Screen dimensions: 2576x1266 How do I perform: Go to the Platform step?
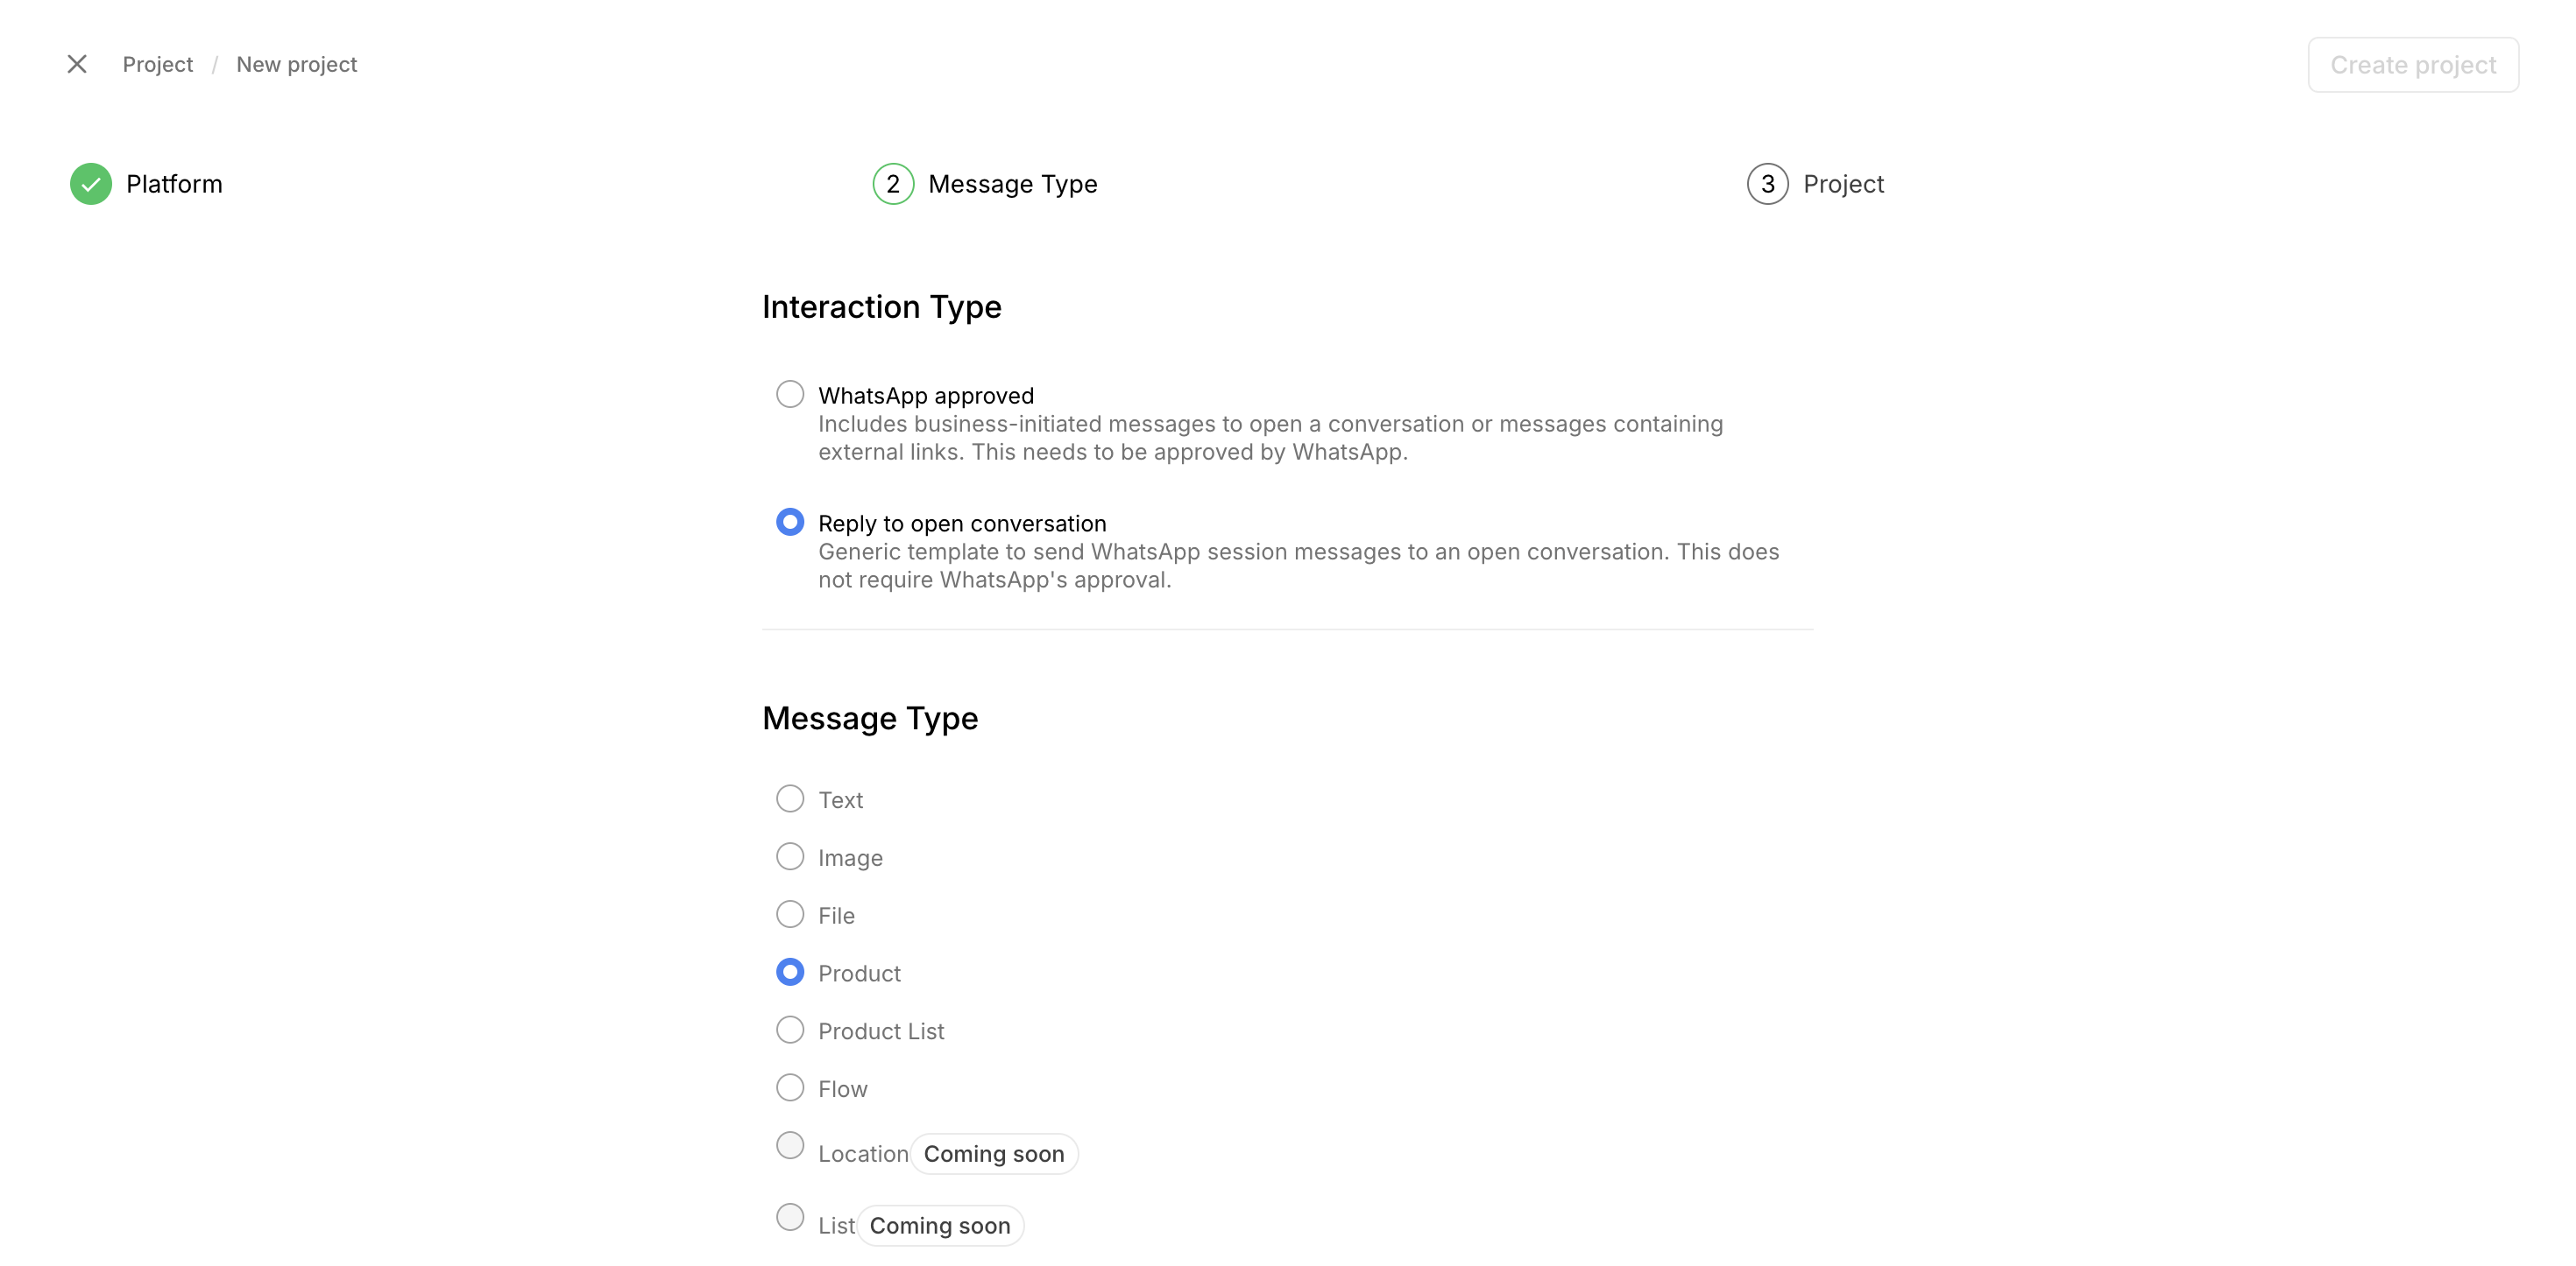[x=174, y=184]
